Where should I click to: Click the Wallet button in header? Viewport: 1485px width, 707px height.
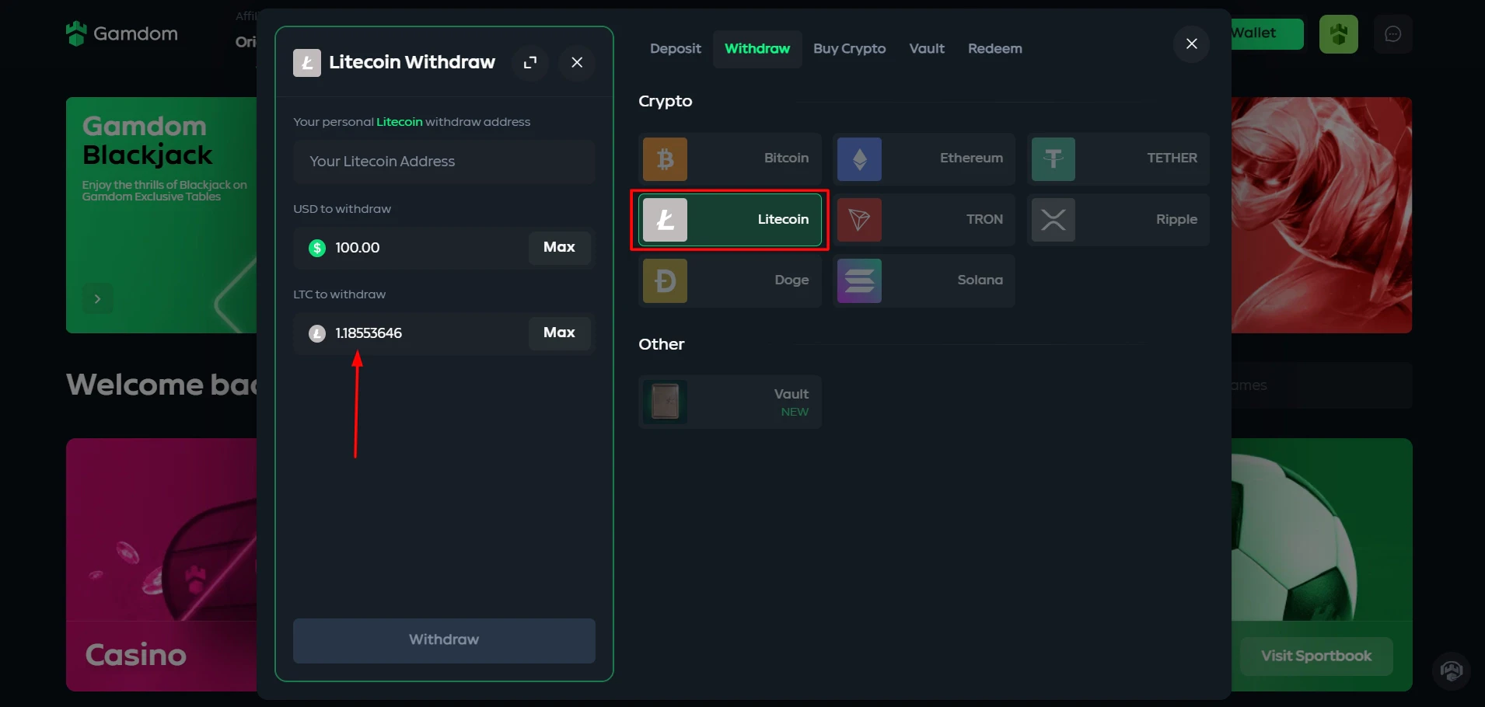click(x=1267, y=33)
